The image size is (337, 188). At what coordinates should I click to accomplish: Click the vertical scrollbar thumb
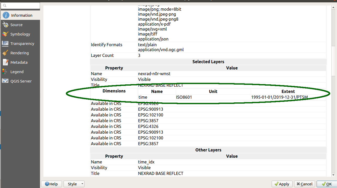pos(333,61)
